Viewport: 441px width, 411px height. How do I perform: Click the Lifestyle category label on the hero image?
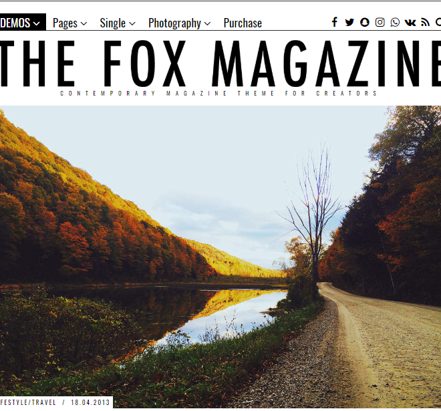tap(14, 402)
